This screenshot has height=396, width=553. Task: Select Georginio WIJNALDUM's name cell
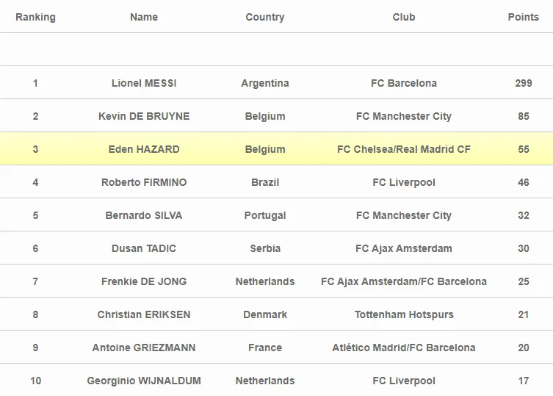tap(144, 381)
